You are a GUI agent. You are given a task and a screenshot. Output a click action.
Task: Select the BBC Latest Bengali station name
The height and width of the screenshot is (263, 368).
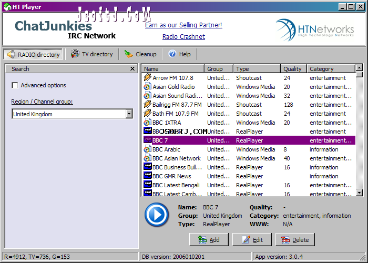pos(176,185)
